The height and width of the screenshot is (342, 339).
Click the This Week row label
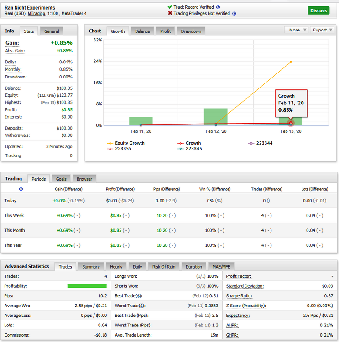pyautogui.click(x=14, y=216)
